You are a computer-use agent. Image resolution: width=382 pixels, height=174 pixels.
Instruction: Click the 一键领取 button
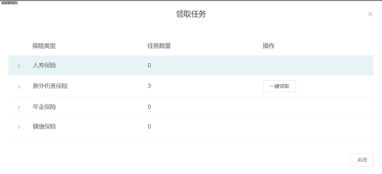tap(279, 86)
